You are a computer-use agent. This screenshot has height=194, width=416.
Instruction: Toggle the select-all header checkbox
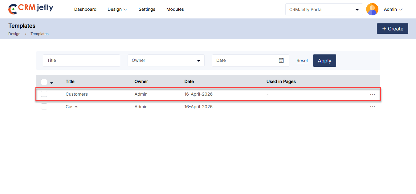pyautogui.click(x=44, y=82)
